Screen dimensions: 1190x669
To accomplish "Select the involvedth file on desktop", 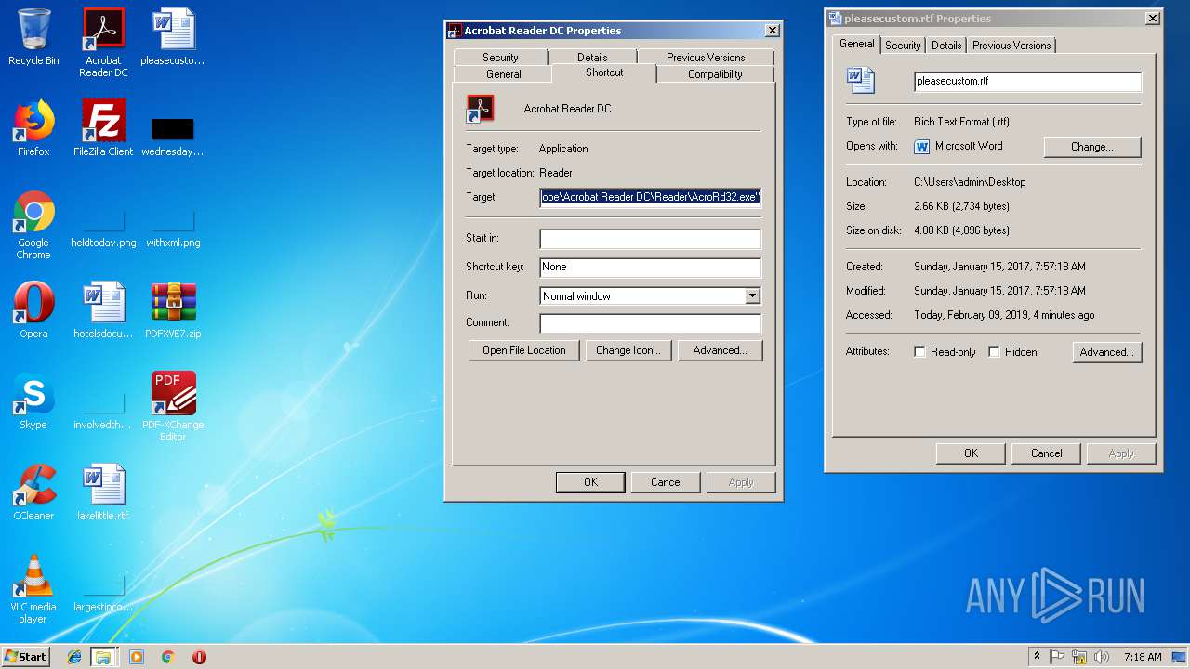I will [103, 409].
